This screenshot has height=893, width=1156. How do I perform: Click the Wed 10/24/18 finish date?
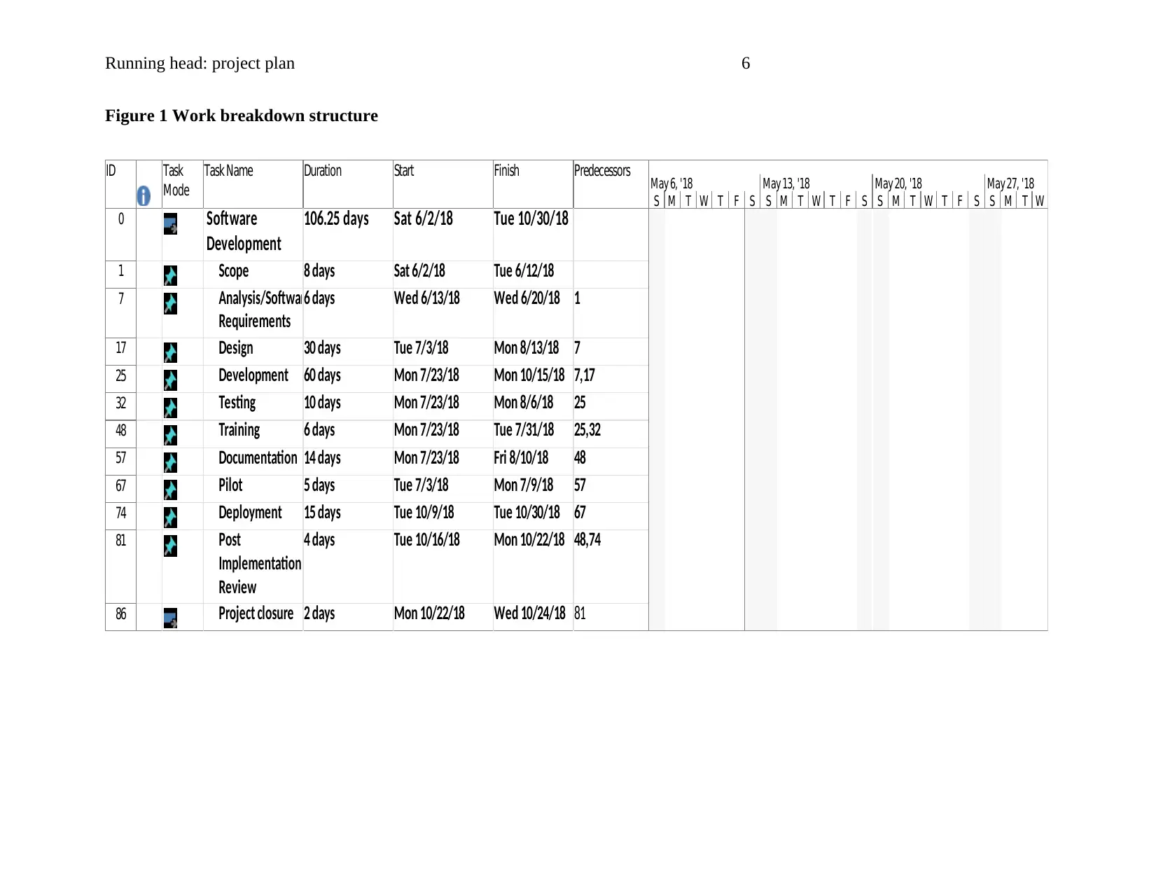tap(530, 614)
